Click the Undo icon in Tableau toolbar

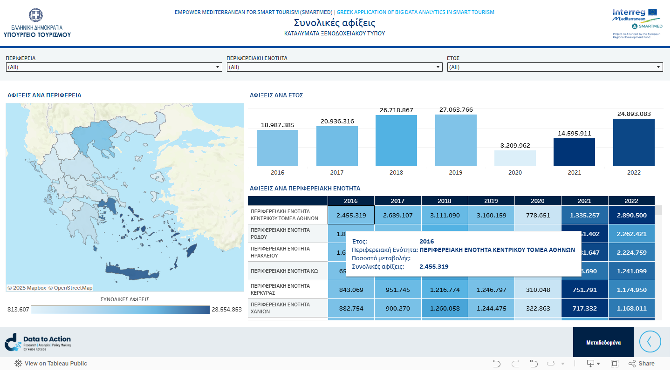(497, 364)
